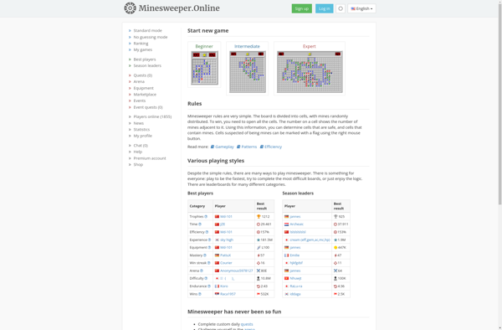Open News in the sidebar
This screenshot has height=330, width=502.
tap(139, 123)
